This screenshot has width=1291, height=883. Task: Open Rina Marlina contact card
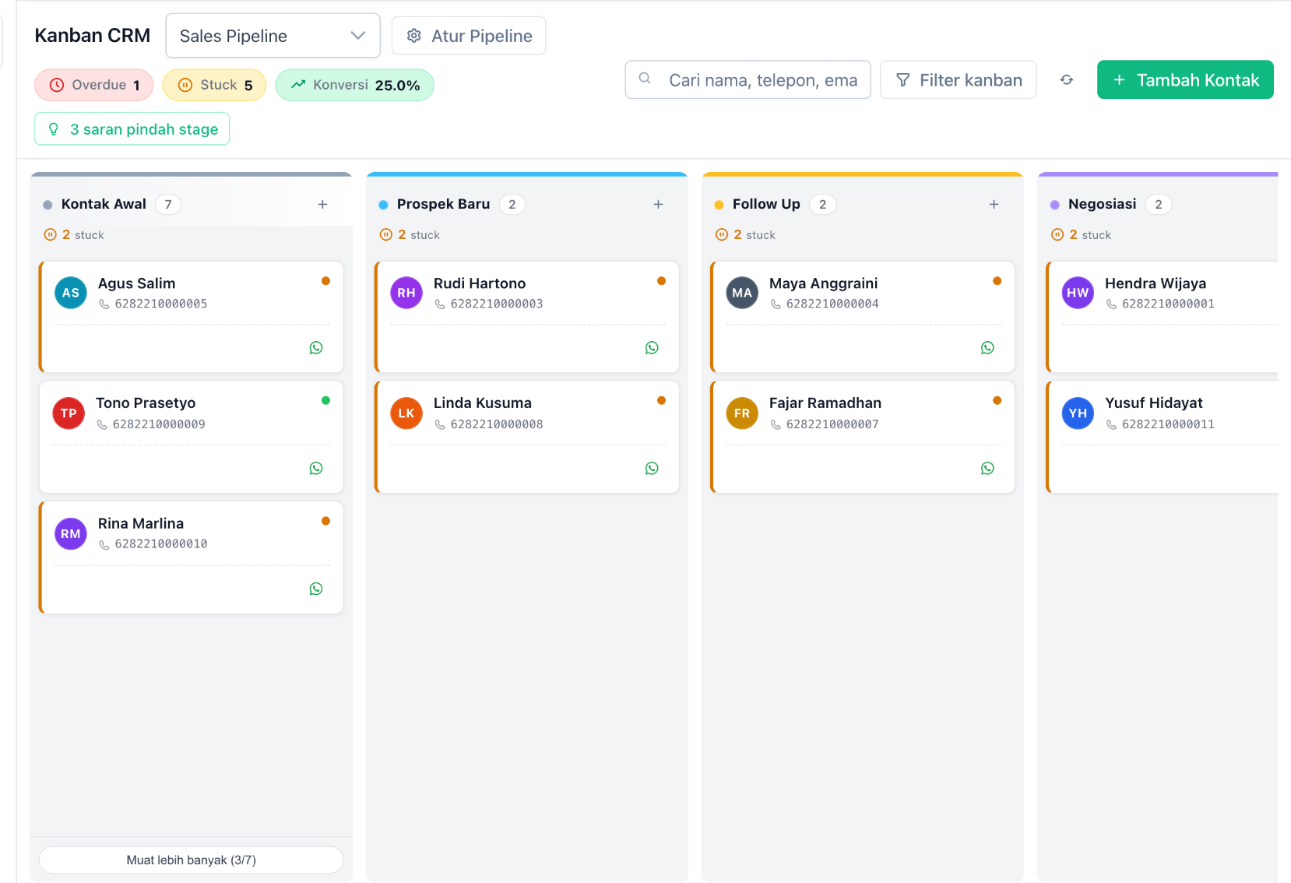[x=192, y=558]
